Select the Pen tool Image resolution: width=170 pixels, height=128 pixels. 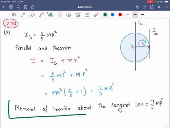click(23, 15)
